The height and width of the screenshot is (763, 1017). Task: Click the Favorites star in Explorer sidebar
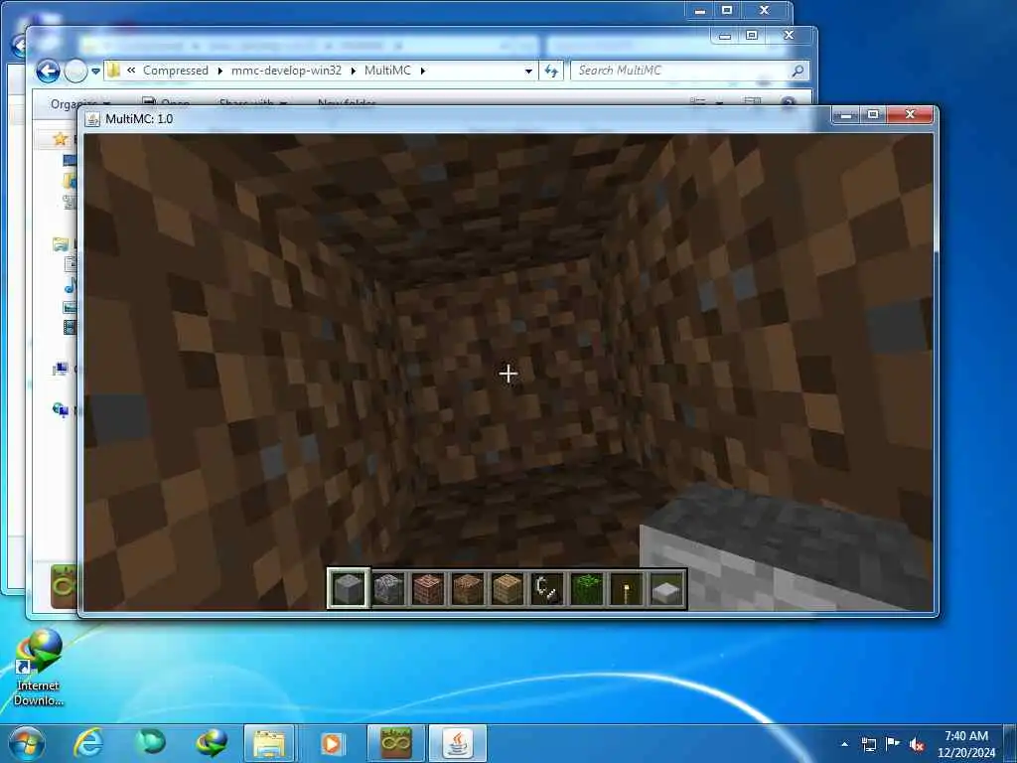tap(61, 139)
